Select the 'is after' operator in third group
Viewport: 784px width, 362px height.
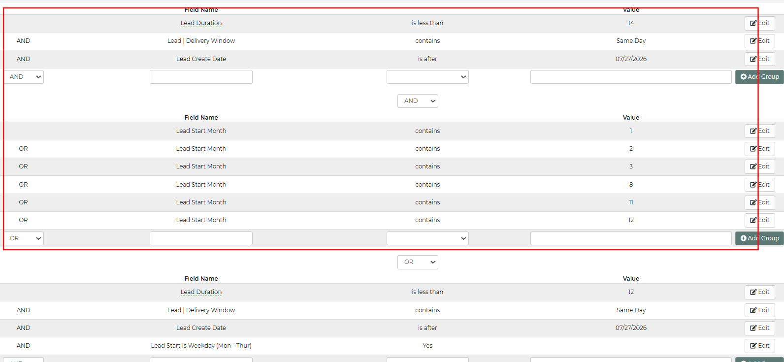(x=427, y=328)
